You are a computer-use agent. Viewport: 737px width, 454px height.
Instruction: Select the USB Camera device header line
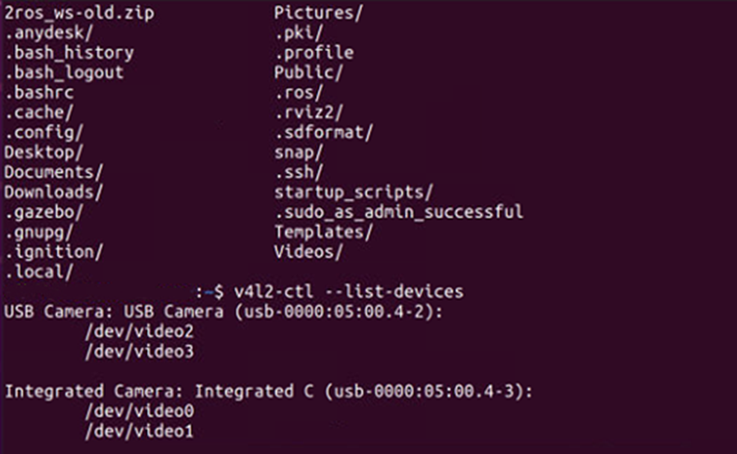click(x=223, y=312)
